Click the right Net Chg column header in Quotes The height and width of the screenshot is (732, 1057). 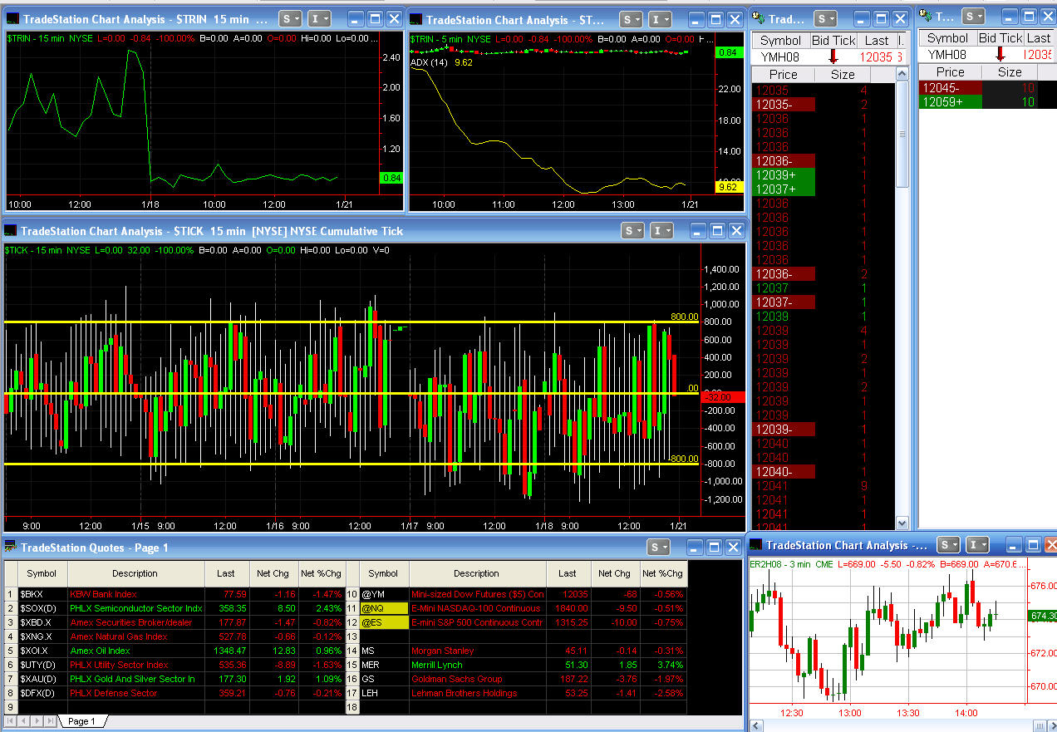coord(614,573)
